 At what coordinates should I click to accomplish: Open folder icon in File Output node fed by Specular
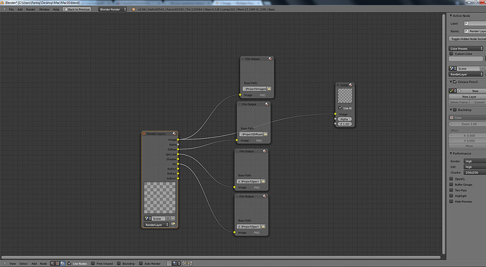[263, 181]
